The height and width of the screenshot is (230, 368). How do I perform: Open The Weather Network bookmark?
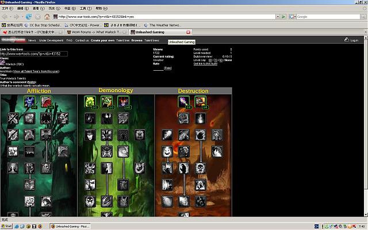(x=162, y=25)
